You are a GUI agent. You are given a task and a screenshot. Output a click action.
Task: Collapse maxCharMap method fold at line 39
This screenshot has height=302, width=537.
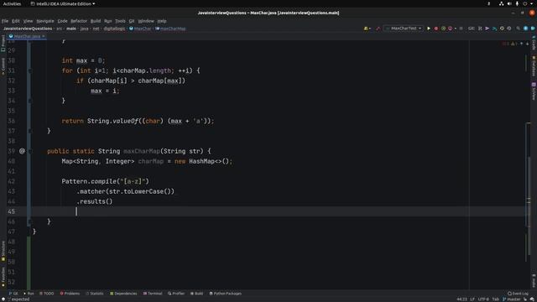pos(30,151)
